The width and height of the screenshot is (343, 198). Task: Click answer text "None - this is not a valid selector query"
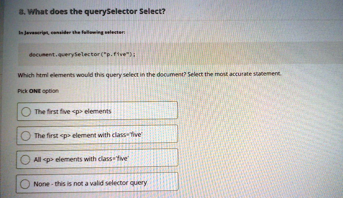(x=90, y=183)
